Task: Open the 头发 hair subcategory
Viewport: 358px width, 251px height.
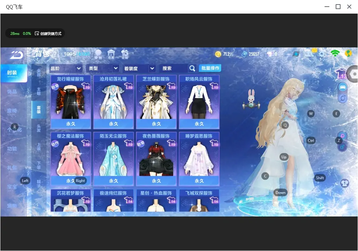Action: (39, 128)
